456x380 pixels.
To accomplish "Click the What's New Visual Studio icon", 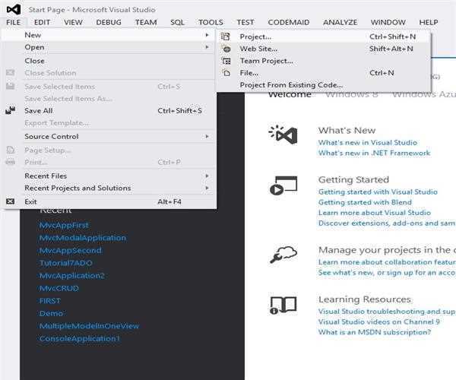I will tap(283, 135).
